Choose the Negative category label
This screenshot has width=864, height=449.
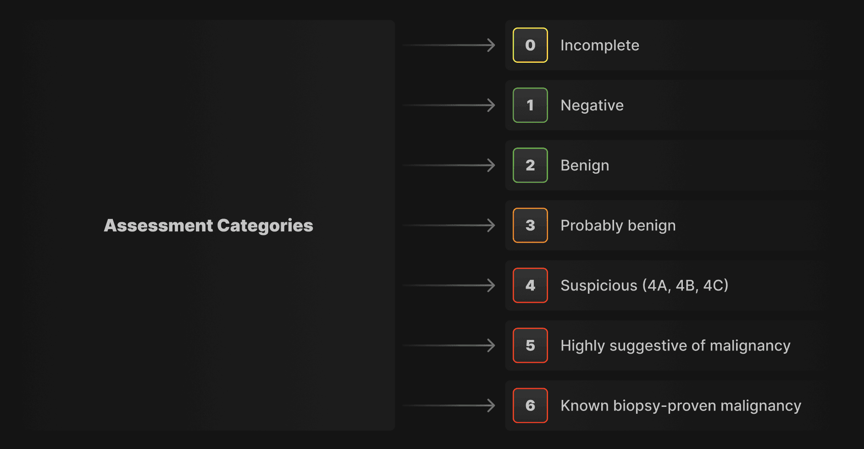(592, 105)
